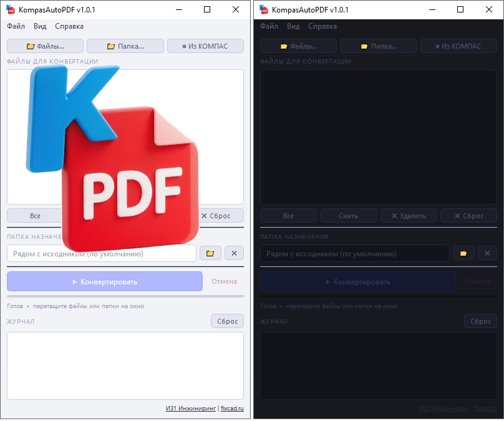The image size is (504, 421).
Task: Click Отмена in dark window
Action: (477, 281)
